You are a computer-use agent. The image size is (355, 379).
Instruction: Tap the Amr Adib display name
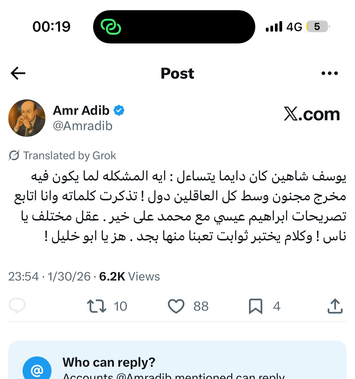pyautogui.click(x=81, y=111)
